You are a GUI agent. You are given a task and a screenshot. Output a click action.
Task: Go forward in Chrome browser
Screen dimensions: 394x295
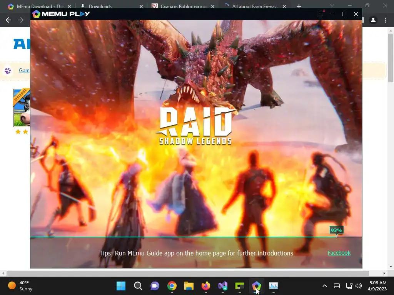pyautogui.click(x=21, y=20)
